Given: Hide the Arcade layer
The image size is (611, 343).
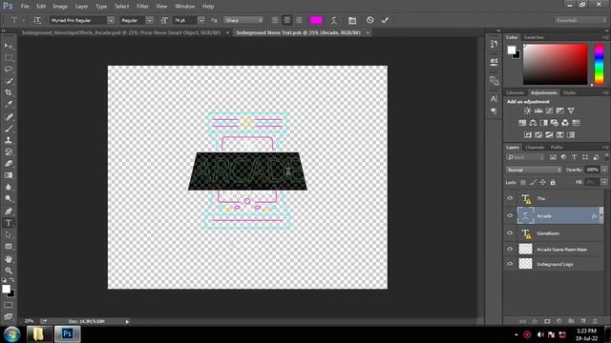Looking at the screenshot, I should click(x=510, y=215).
